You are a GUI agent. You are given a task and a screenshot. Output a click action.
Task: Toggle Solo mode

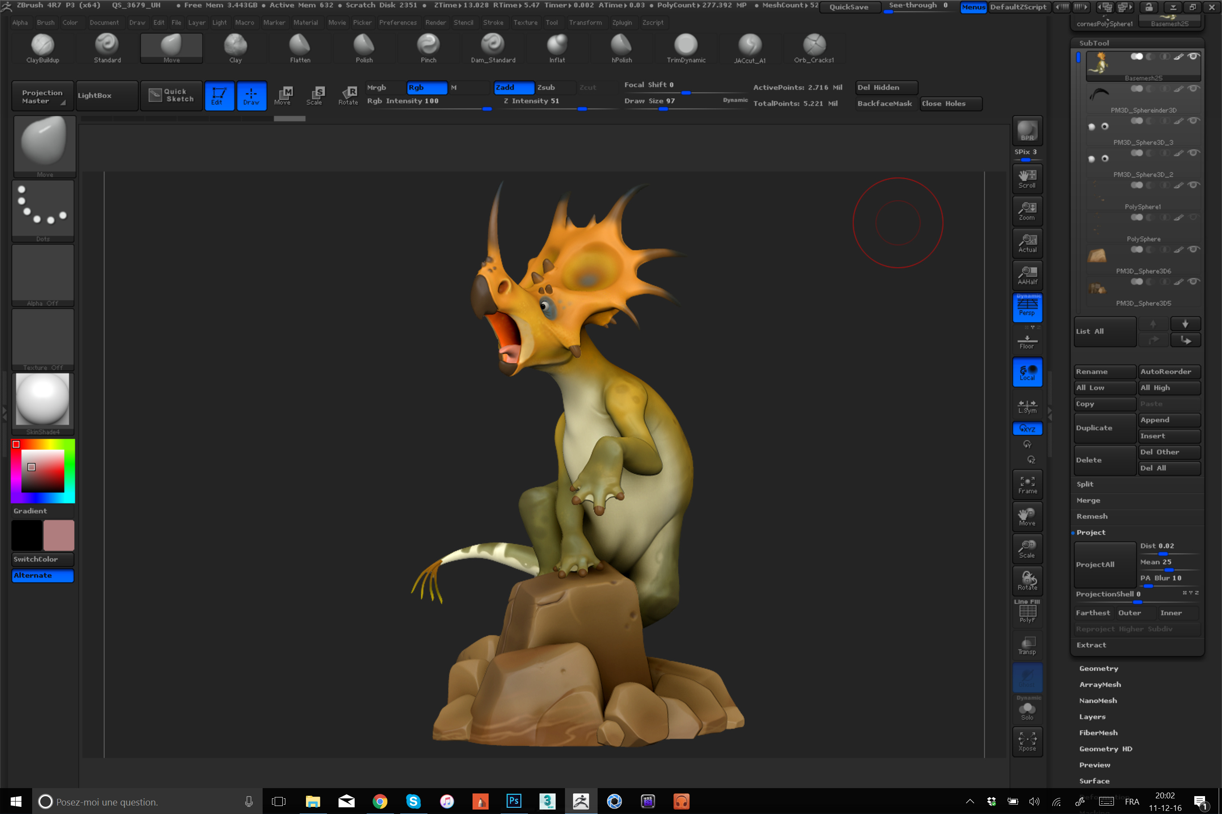click(1027, 709)
